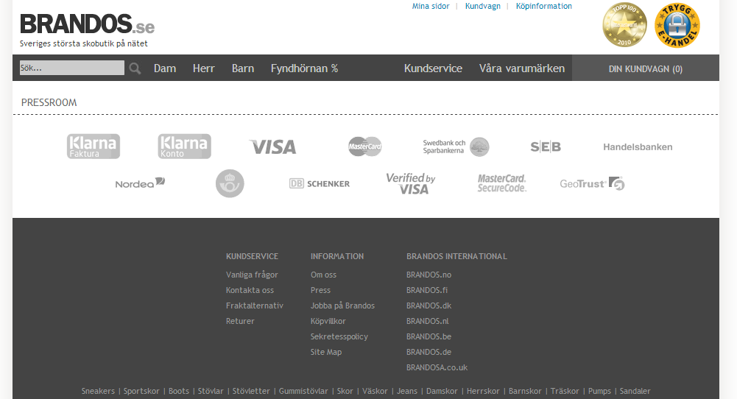Open the Pumps category link
The image size is (737, 399).
600,391
